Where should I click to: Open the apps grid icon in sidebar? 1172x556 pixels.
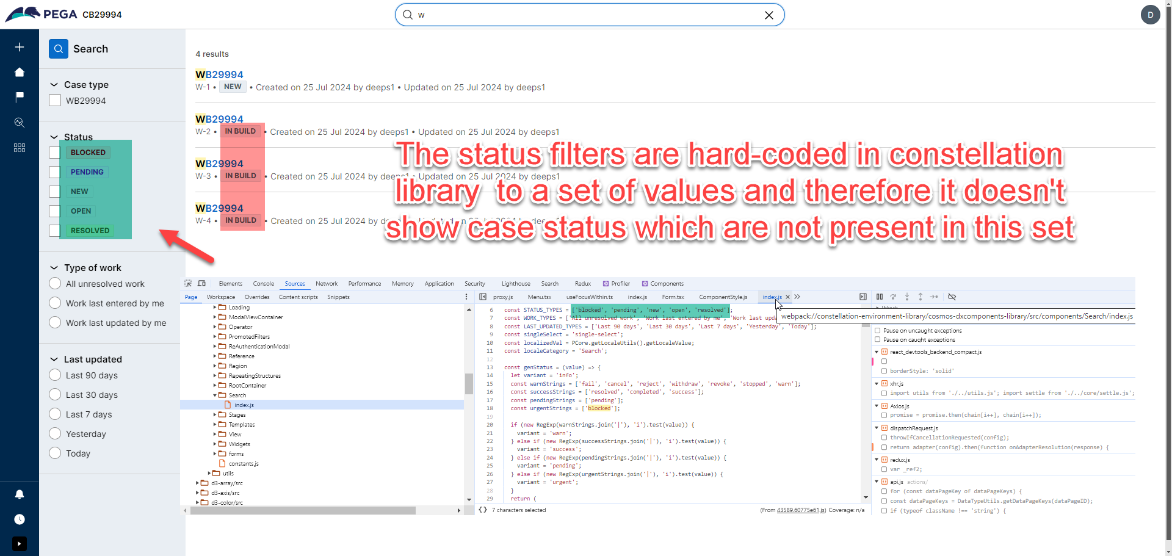click(x=20, y=148)
